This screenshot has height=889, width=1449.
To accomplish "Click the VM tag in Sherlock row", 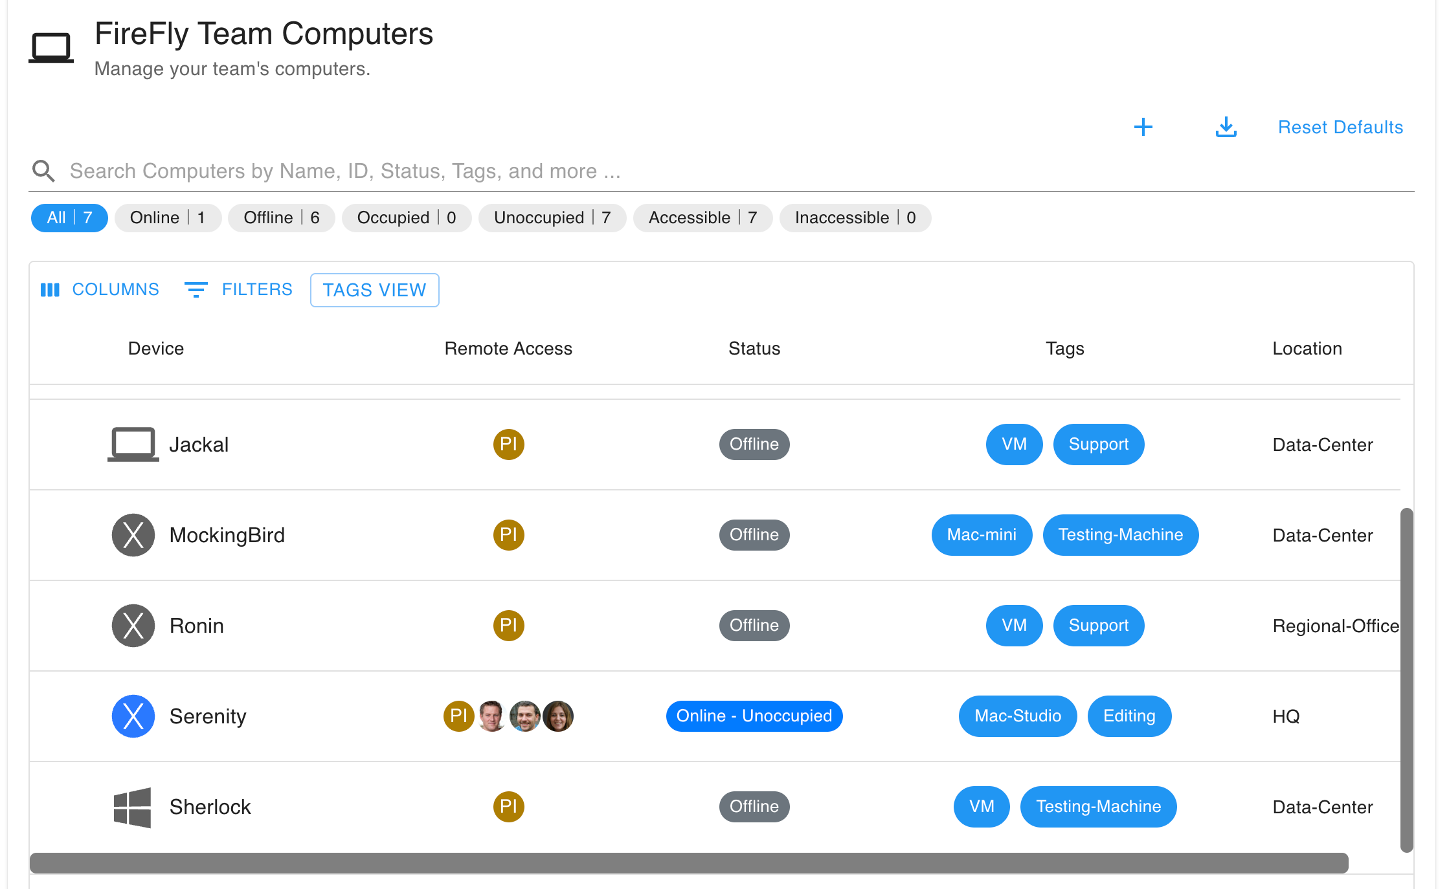I will pos(982,807).
